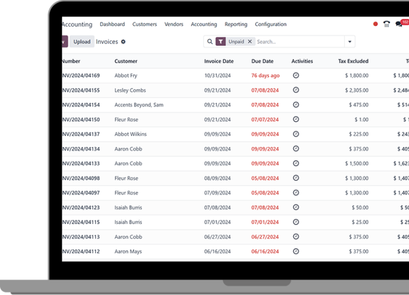409x295 pixels.
Task: Open the Configuration menu
Action: (x=270, y=24)
